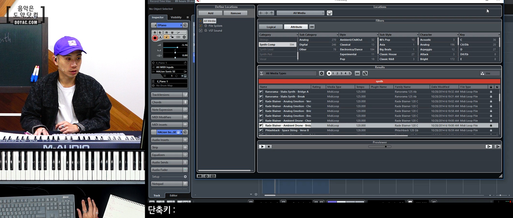Screen dimensions: 513x218
Task: Click the Remove location button
Action: click(235, 13)
